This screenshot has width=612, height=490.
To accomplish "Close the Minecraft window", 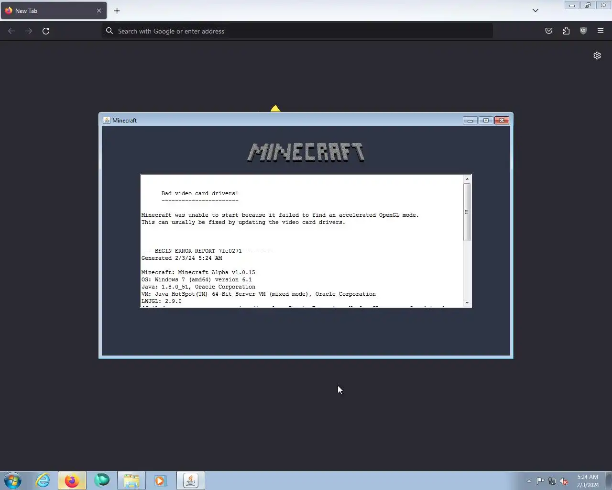I will click(502, 121).
